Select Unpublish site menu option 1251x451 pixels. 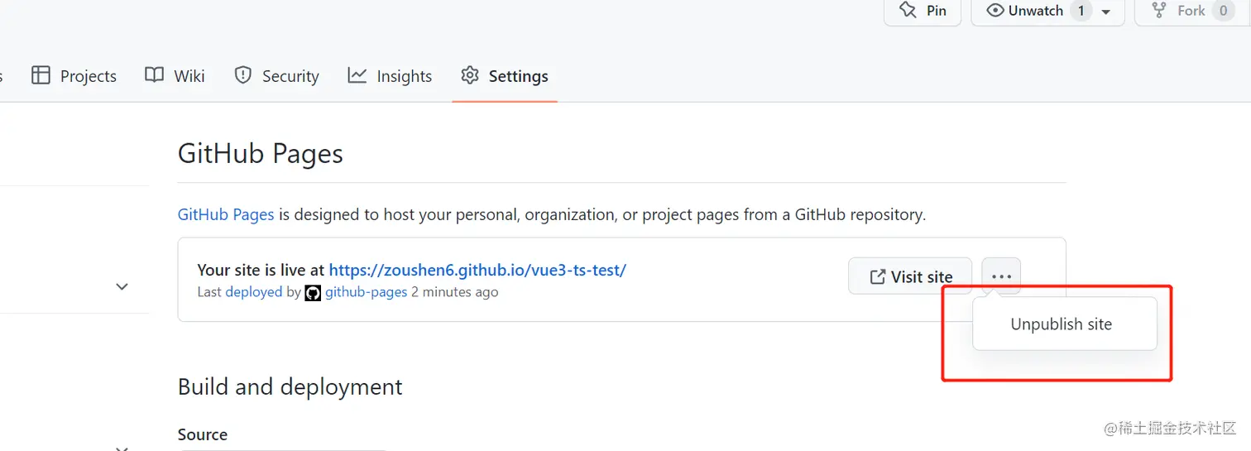pyautogui.click(x=1062, y=324)
